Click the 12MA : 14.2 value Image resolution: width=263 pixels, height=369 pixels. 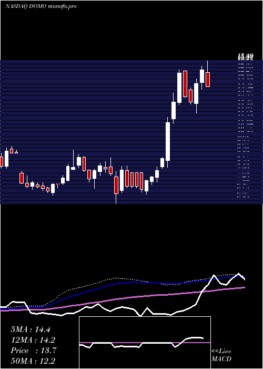tap(34, 340)
